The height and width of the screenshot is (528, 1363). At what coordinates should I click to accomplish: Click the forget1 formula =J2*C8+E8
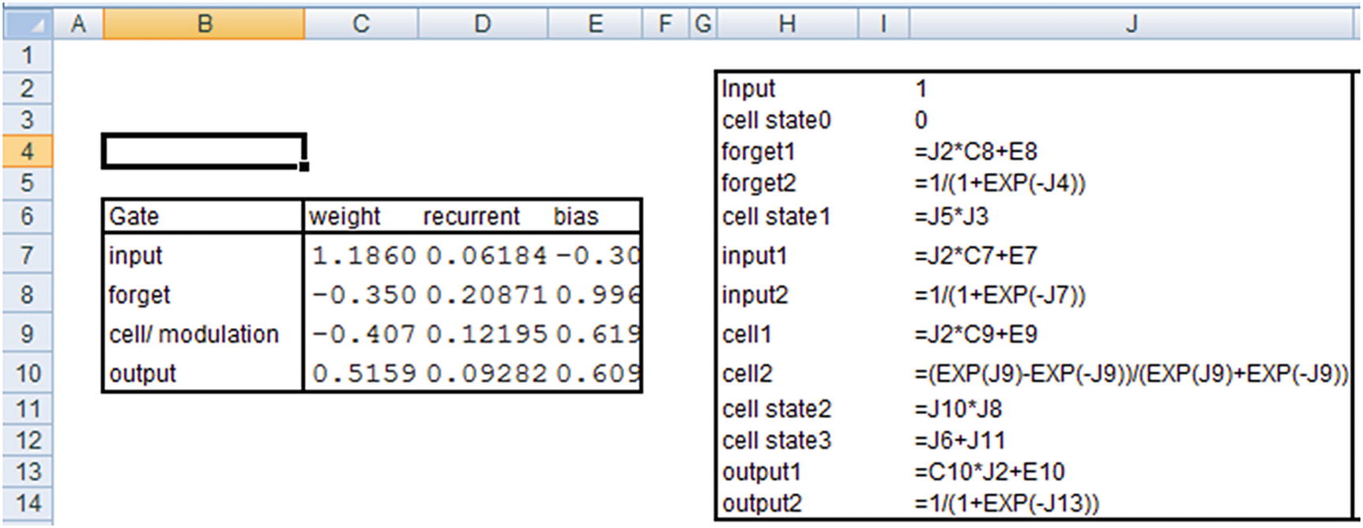976,151
